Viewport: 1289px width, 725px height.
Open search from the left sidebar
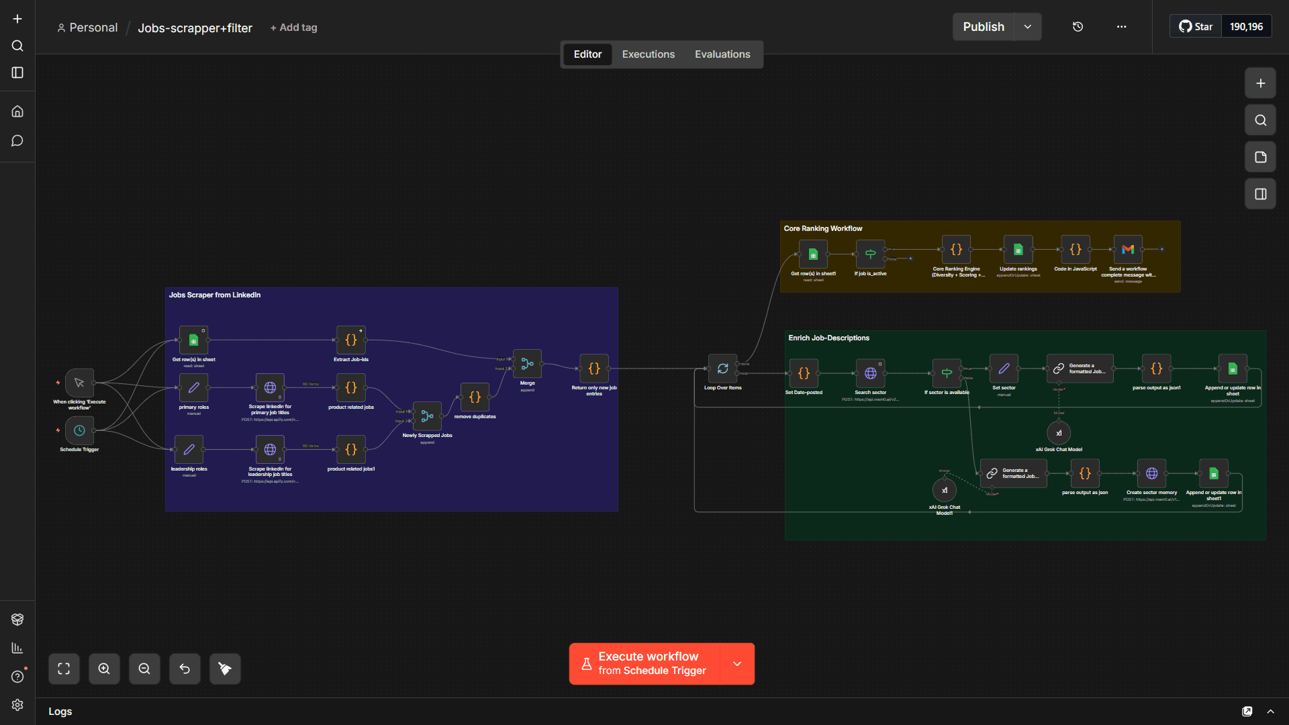pyautogui.click(x=17, y=46)
